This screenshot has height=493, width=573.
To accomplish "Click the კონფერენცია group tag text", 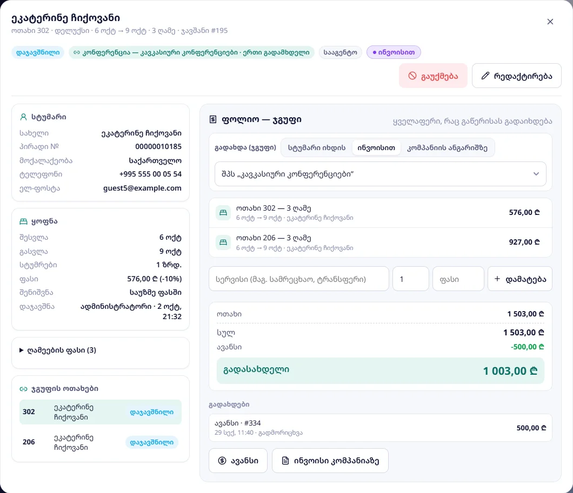I will (x=196, y=52).
